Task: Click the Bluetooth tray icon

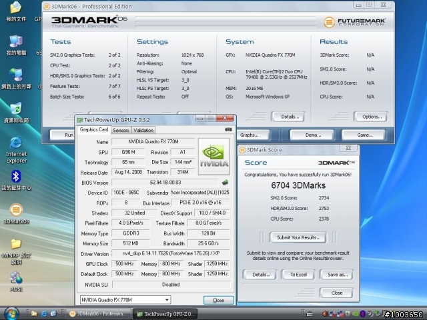Action: point(362,314)
